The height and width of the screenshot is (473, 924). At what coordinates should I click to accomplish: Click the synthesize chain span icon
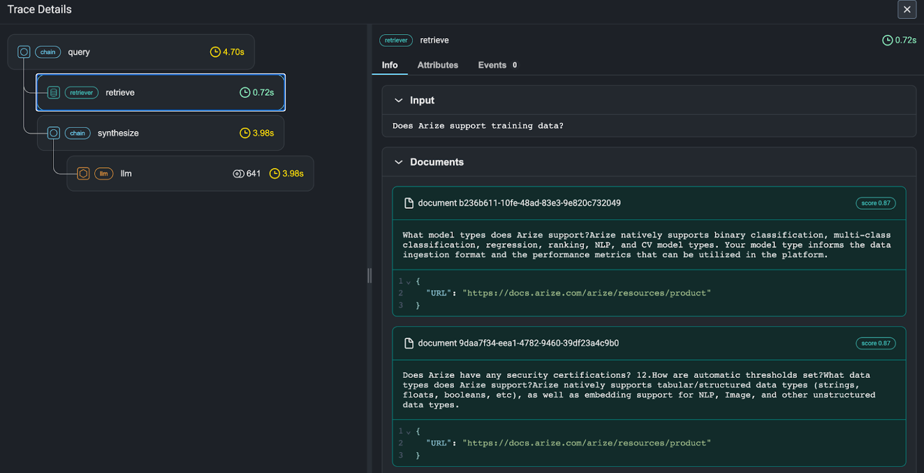[x=54, y=133]
